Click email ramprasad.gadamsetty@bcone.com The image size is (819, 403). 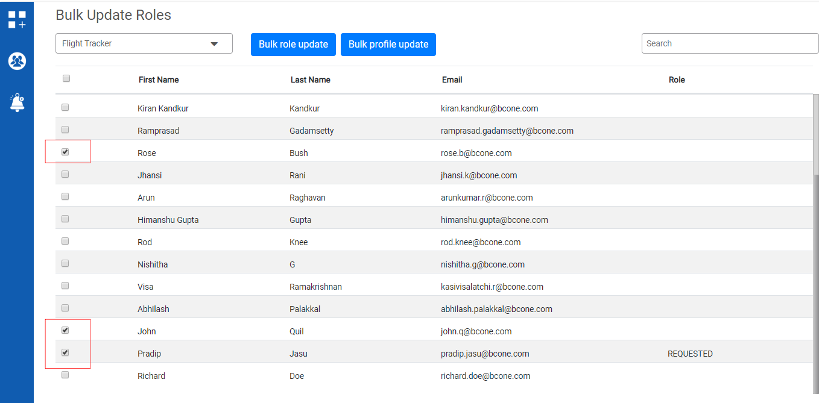(507, 131)
